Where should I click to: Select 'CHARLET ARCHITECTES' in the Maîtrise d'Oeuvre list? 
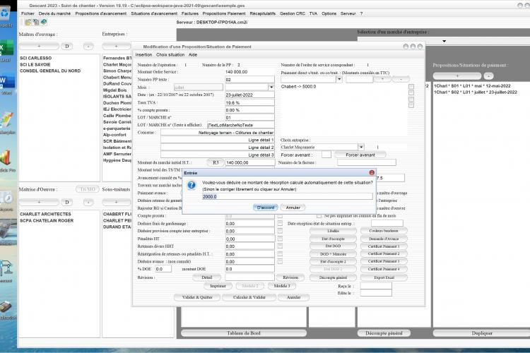click(x=45, y=214)
